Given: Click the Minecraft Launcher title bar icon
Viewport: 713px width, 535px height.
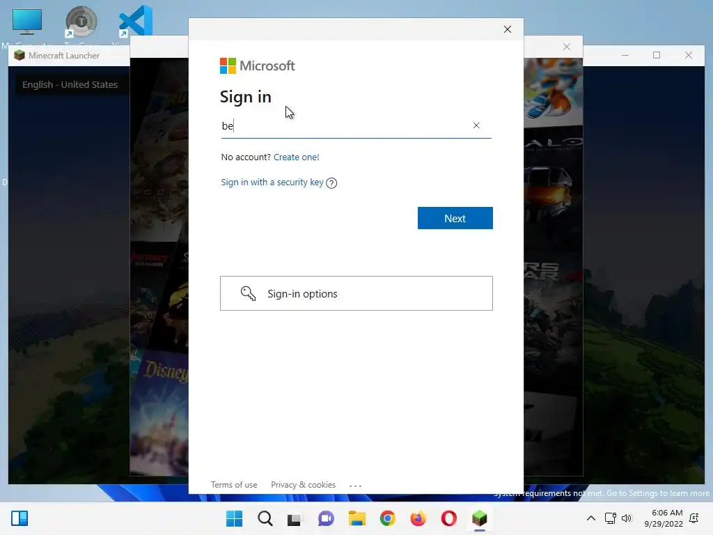Looking at the screenshot, I should click(x=19, y=56).
